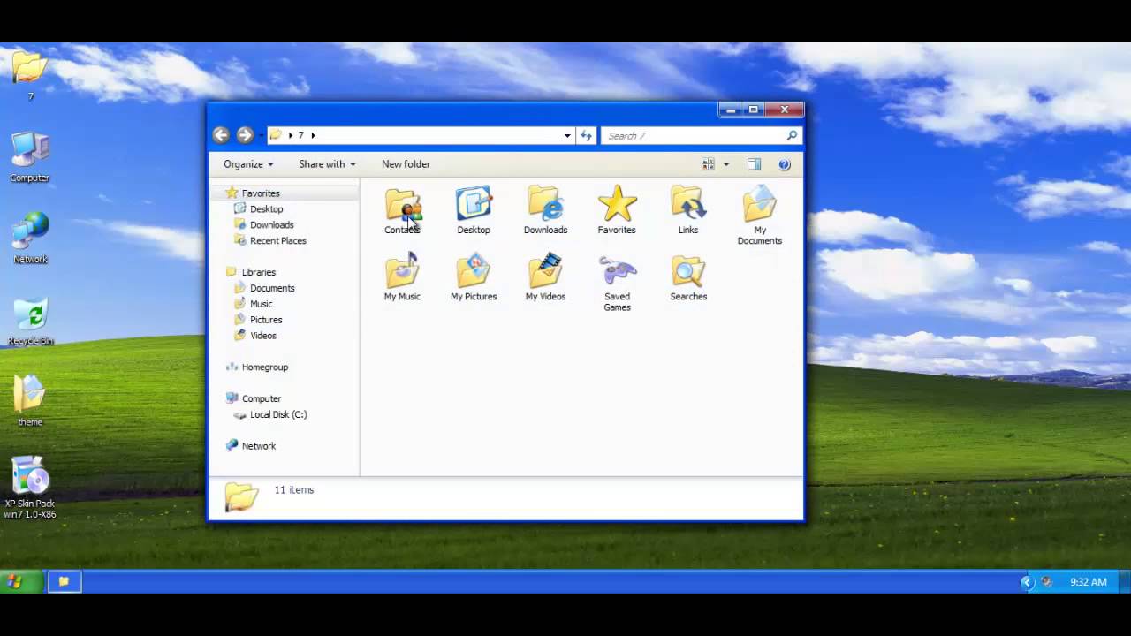Open the My Music folder
1131x636 pixels.
402,277
